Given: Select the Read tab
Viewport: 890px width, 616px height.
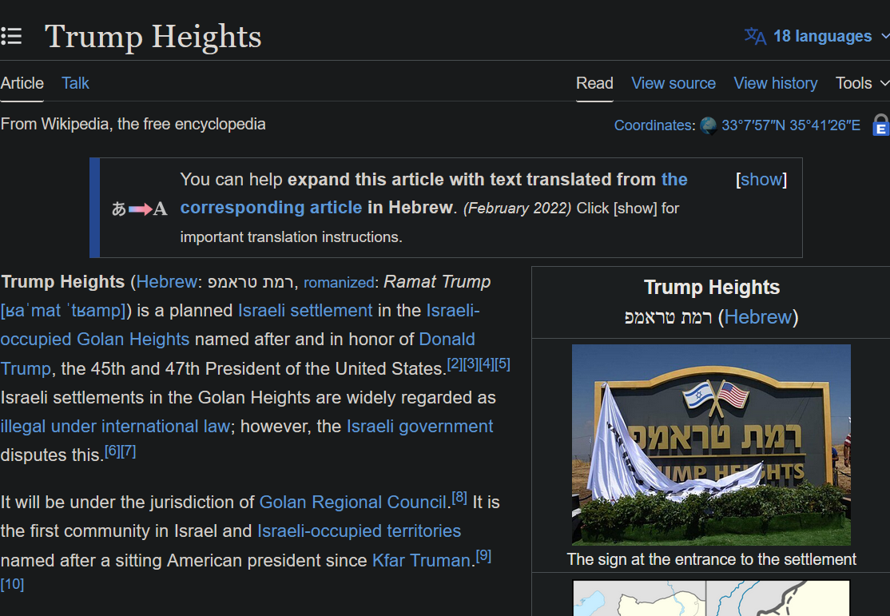Looking at the screenshot, I should [x=594, y=83].
